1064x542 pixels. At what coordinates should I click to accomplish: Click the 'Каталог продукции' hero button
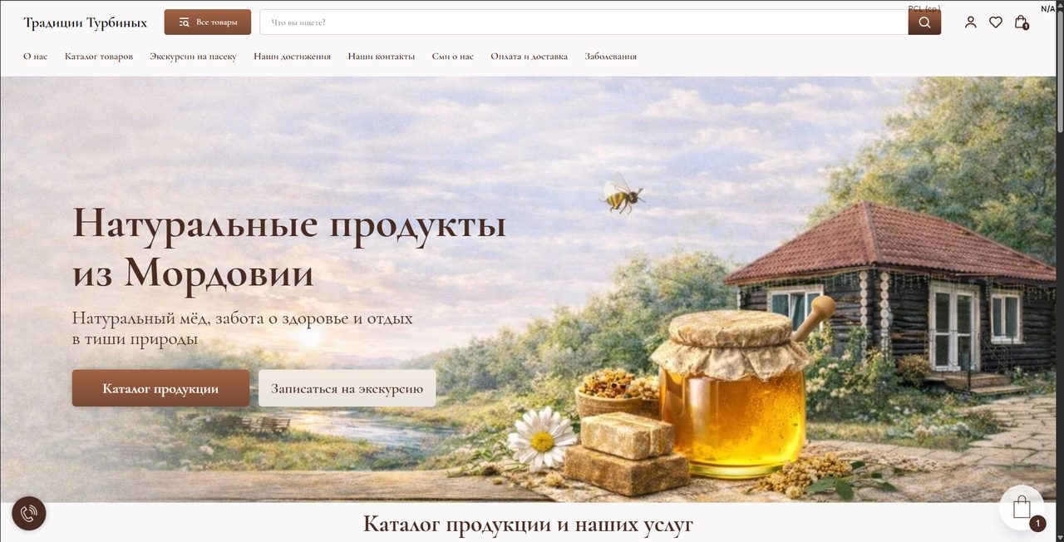[x=160, y=388]
